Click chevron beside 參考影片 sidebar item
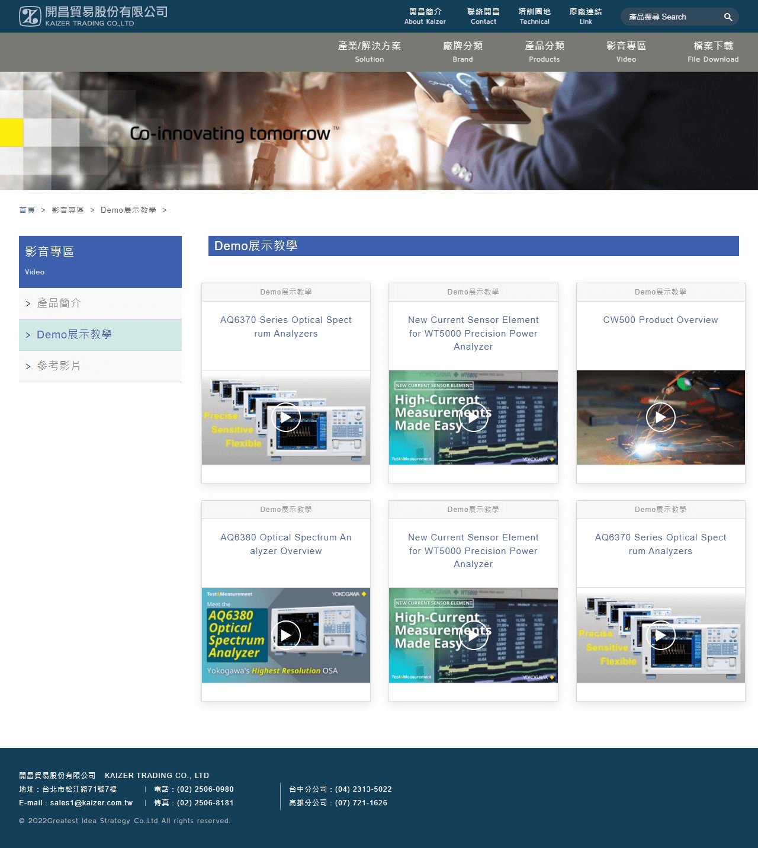Image resolution: width=758 pixels, height=848 pixels. click(x=28, y=367)
